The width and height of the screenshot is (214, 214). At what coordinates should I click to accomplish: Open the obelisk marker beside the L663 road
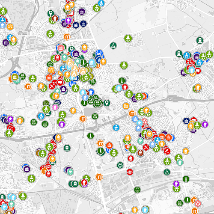(x=91, y=136)
